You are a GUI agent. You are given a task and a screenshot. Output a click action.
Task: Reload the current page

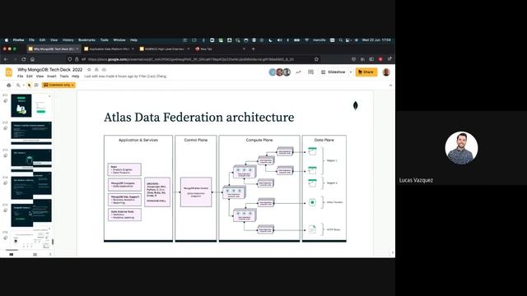coord(24,59)
